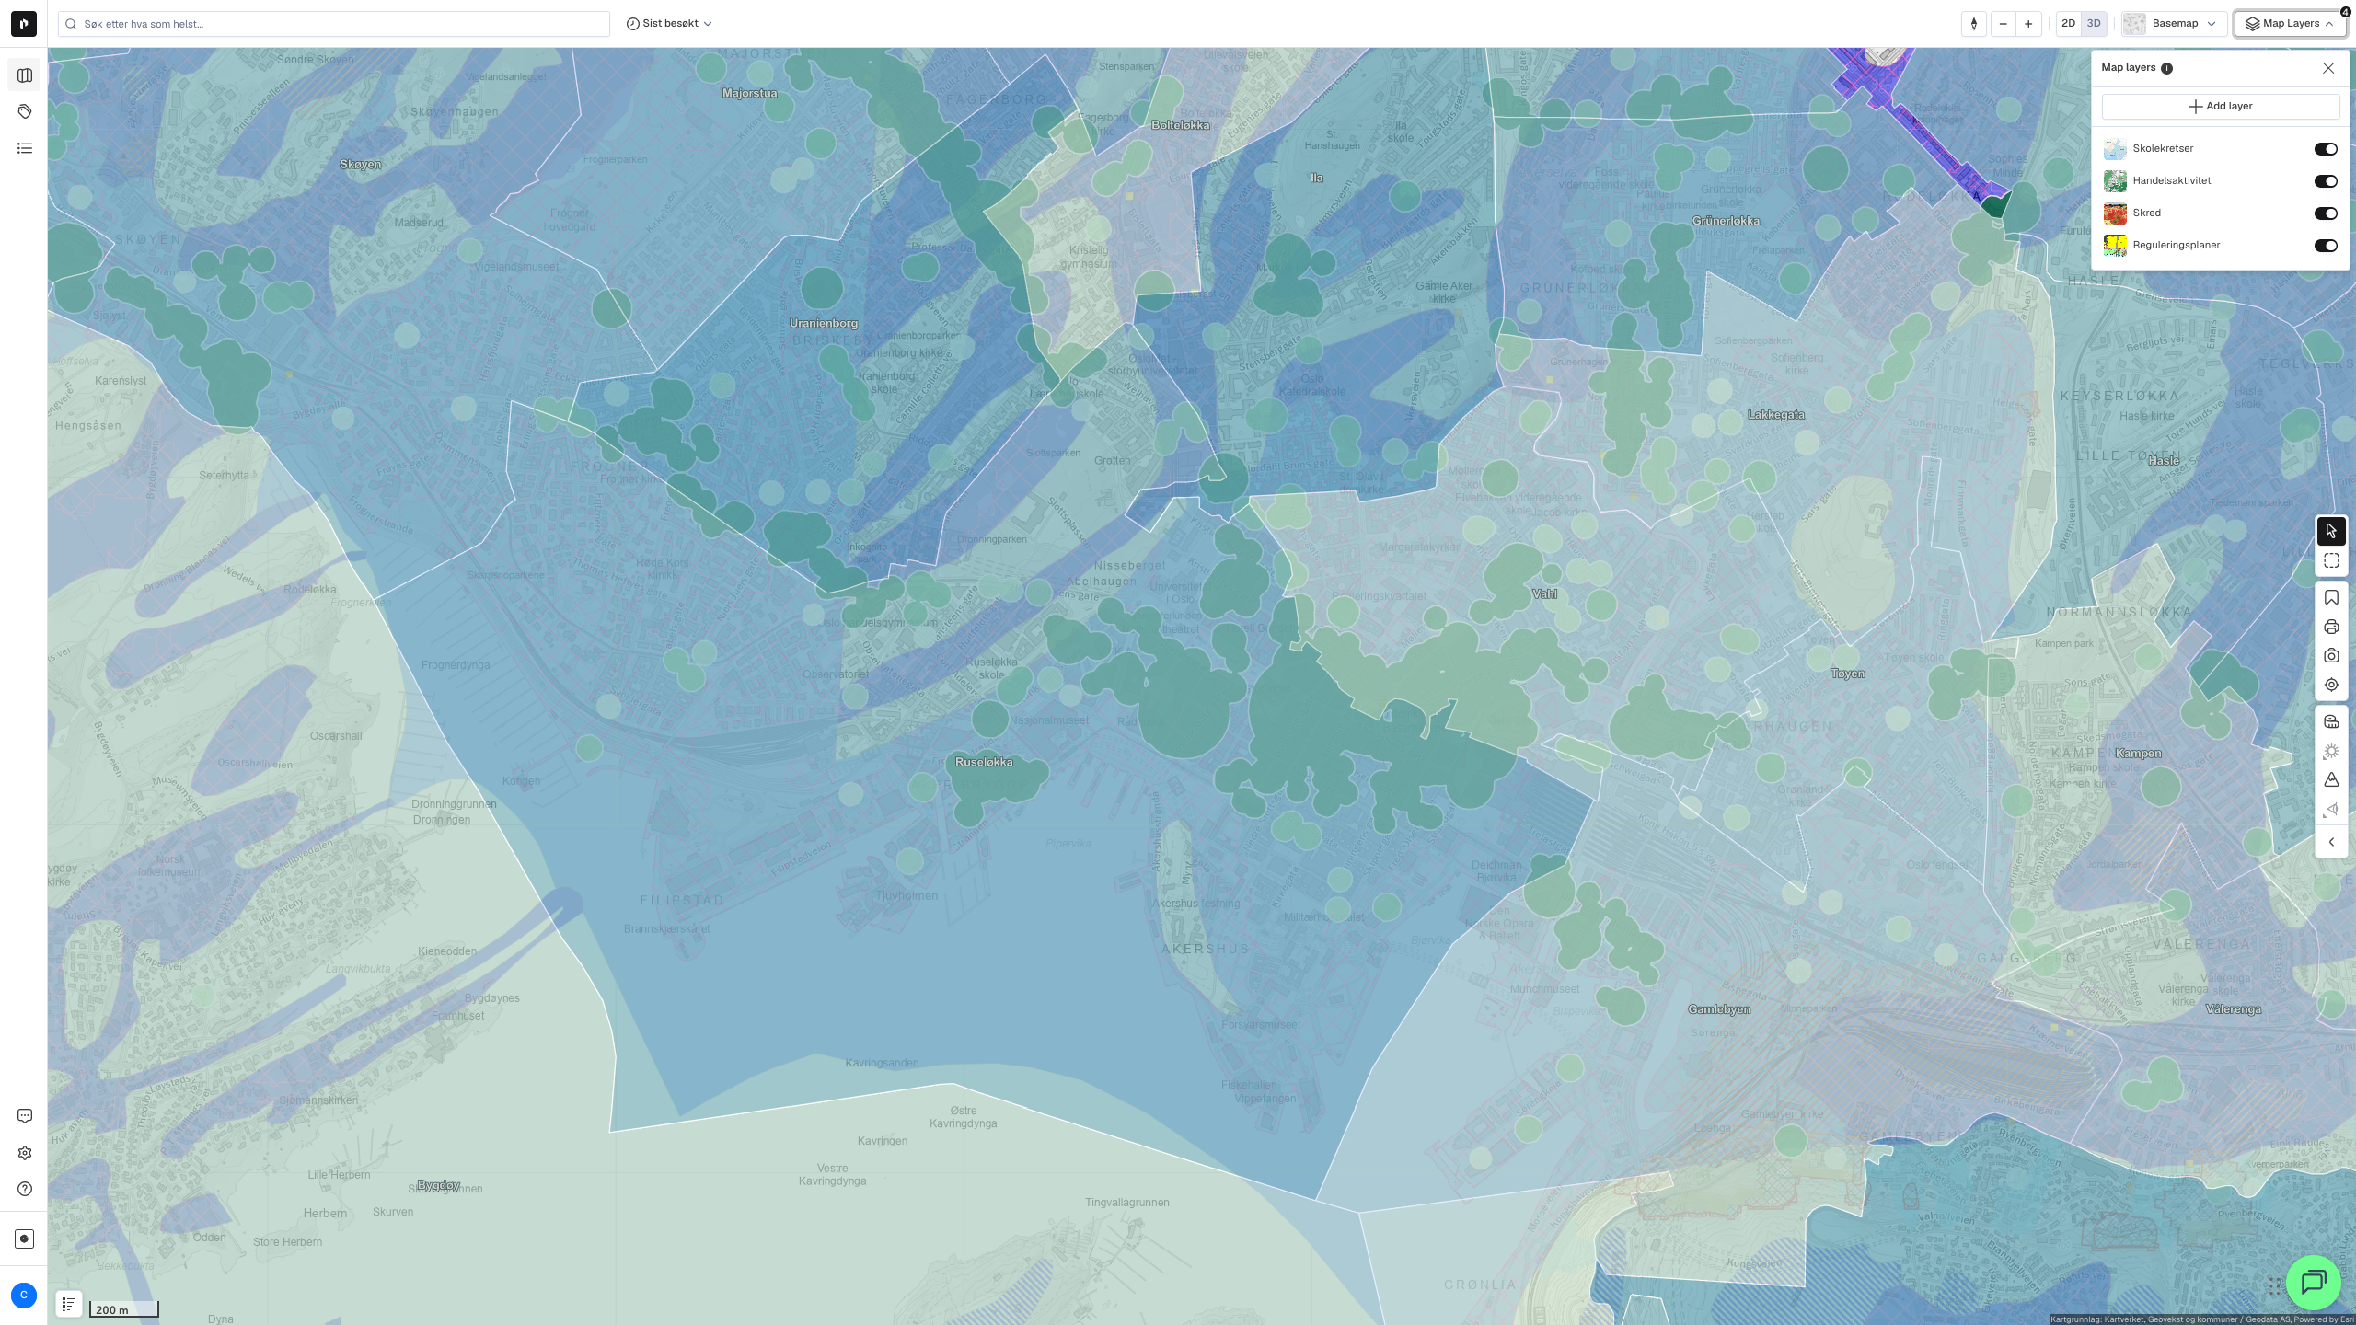This screenshot has width=2356, height=1325.
Task: Reset map orientation with compass icon
Action: pyautogui.click(x=1974, y=24)
